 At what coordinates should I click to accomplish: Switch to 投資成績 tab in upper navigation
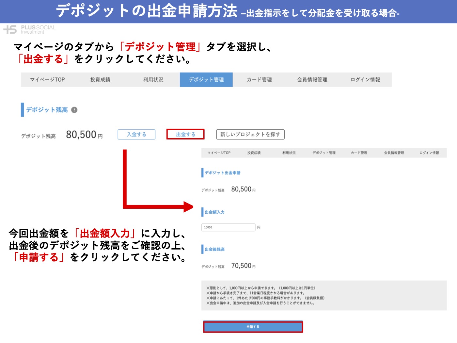[x=100, y=80]
